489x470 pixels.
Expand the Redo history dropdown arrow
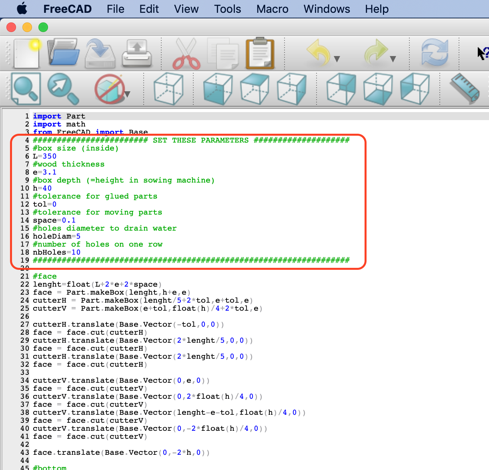(x=393, y=59)
